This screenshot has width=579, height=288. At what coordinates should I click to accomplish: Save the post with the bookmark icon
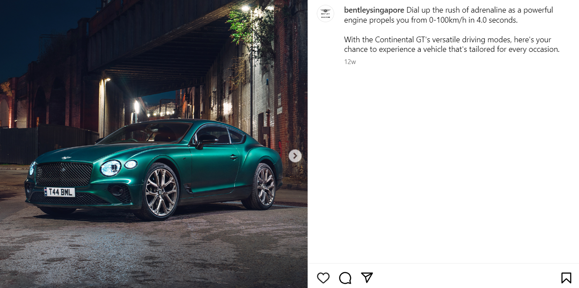point(566,278)
